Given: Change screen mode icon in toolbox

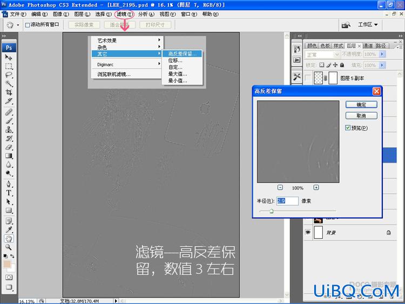Looking at the screenshot, I should point(9,287).
